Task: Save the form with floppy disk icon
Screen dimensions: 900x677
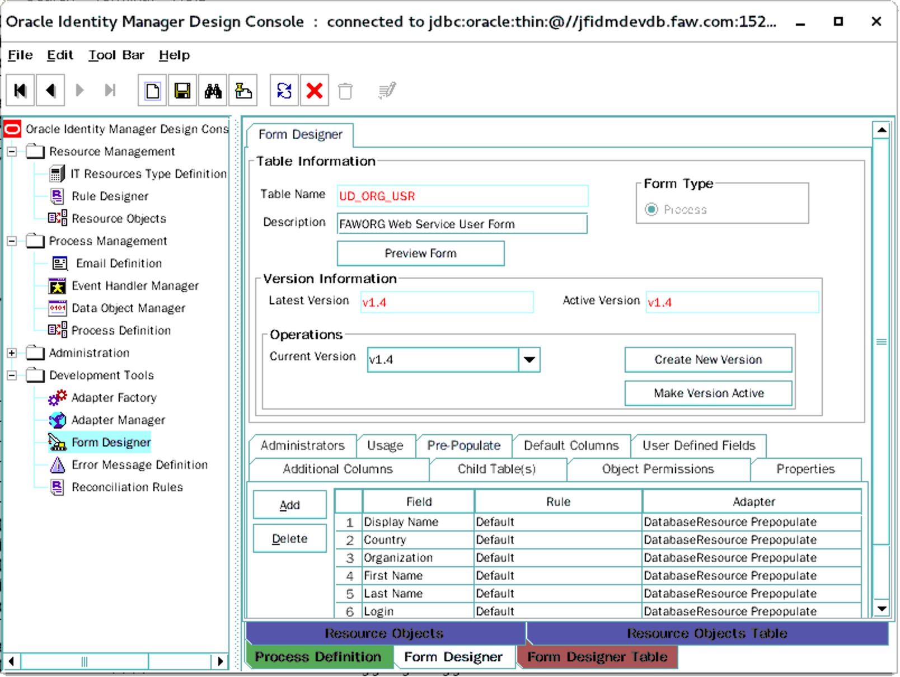Action: [x=182, y=90]
